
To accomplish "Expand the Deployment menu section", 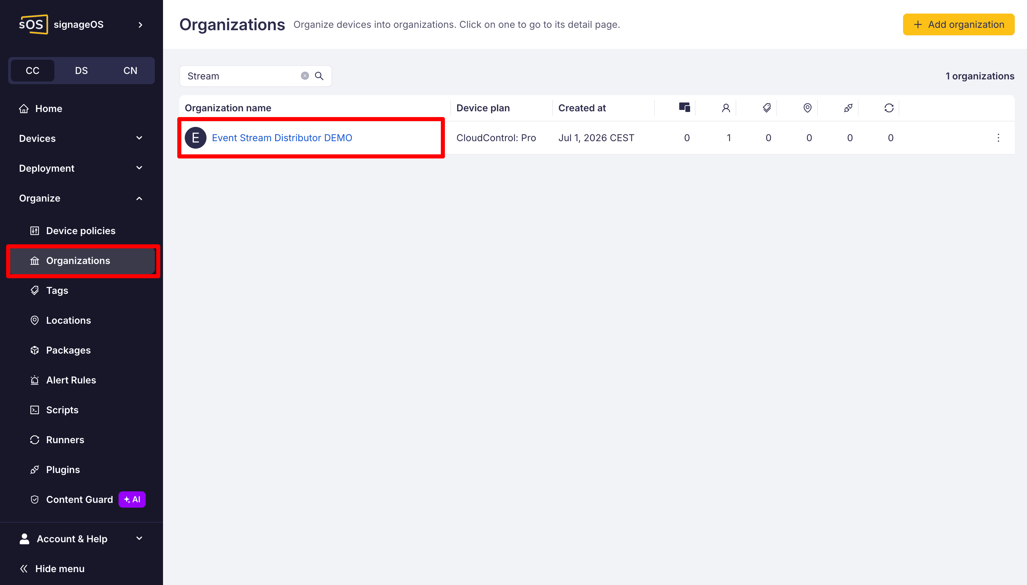I will 81,168.
